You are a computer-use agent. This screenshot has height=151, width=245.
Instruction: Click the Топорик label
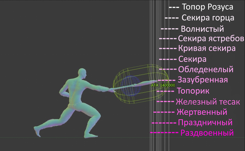click(193, 91)
